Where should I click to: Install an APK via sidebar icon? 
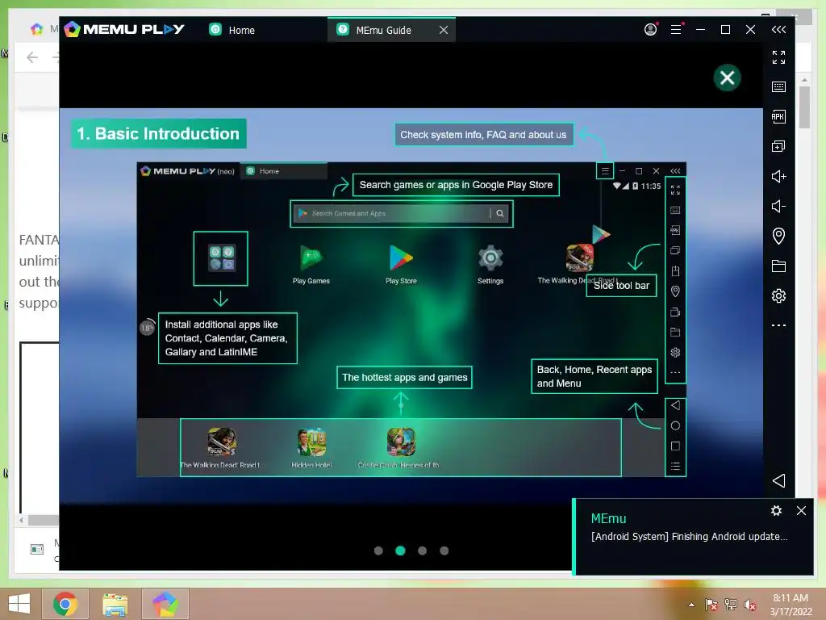point(778,116)
